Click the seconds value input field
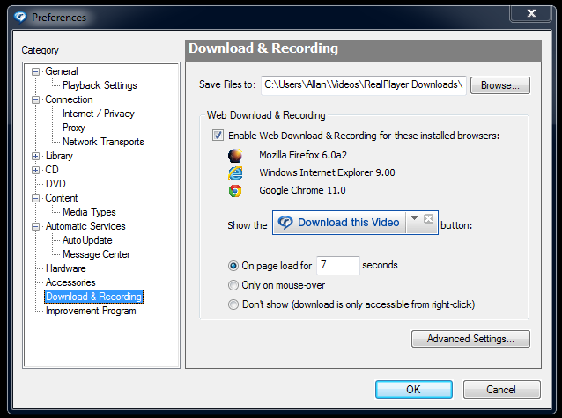 click(x=338, y=266)
